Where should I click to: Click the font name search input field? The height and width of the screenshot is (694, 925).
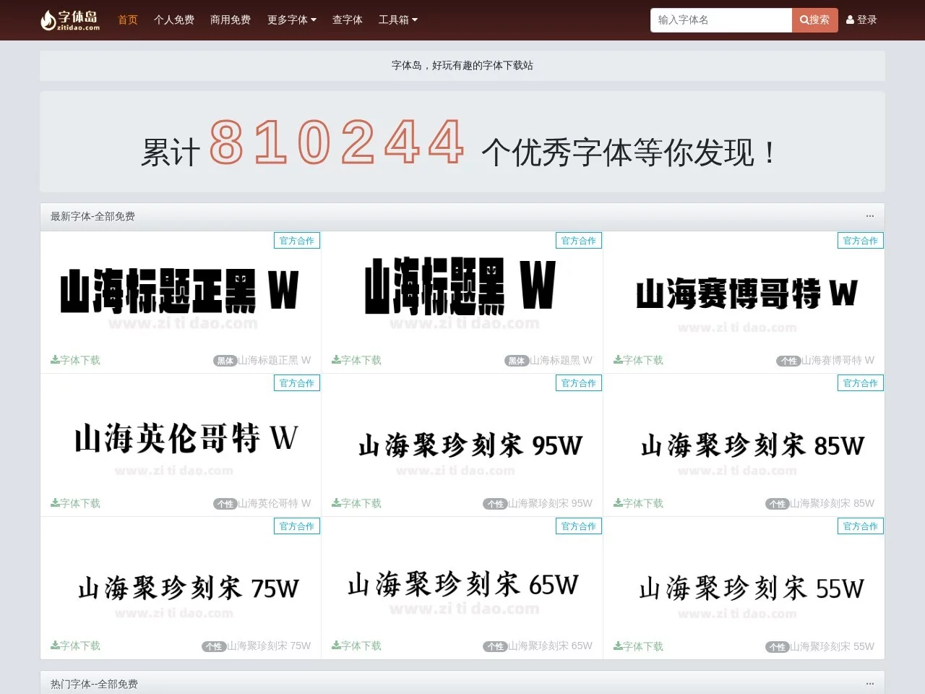point(721,20)
